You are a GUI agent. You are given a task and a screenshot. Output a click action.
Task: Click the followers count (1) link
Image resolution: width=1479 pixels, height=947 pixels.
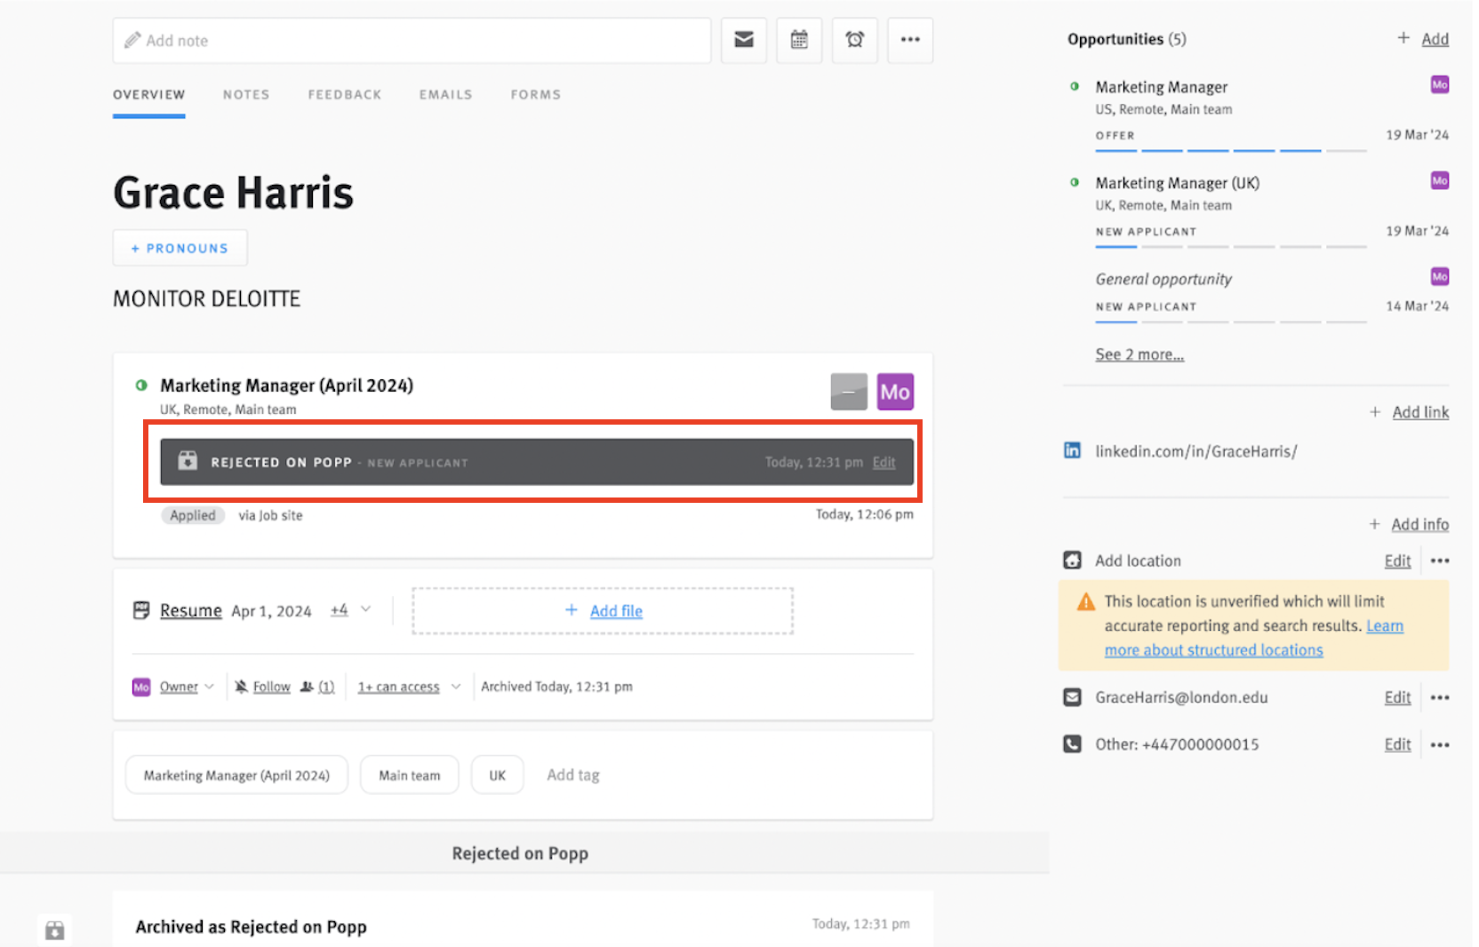tap(326, 687)
